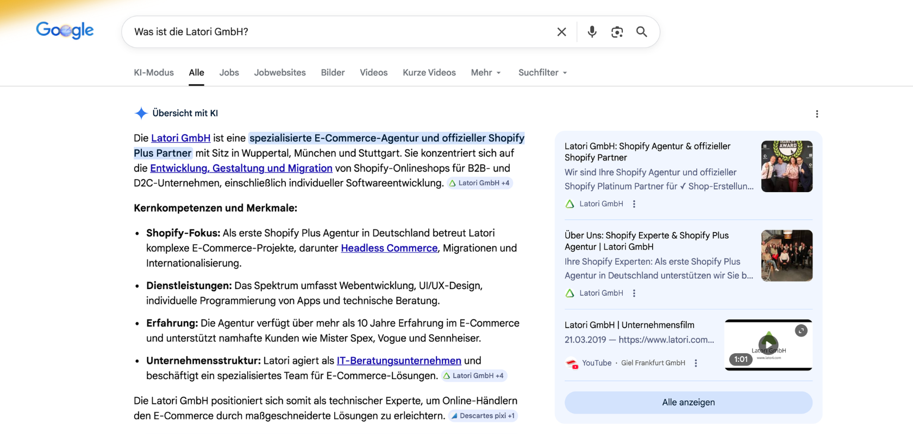Follow the Latori GmbH link in overview
This screenshot has width=913, height=434.
coord(180,138)
